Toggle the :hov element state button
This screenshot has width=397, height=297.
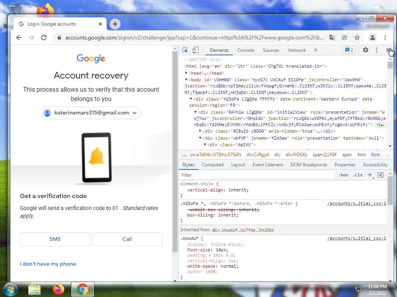click(x=343, y=175)
